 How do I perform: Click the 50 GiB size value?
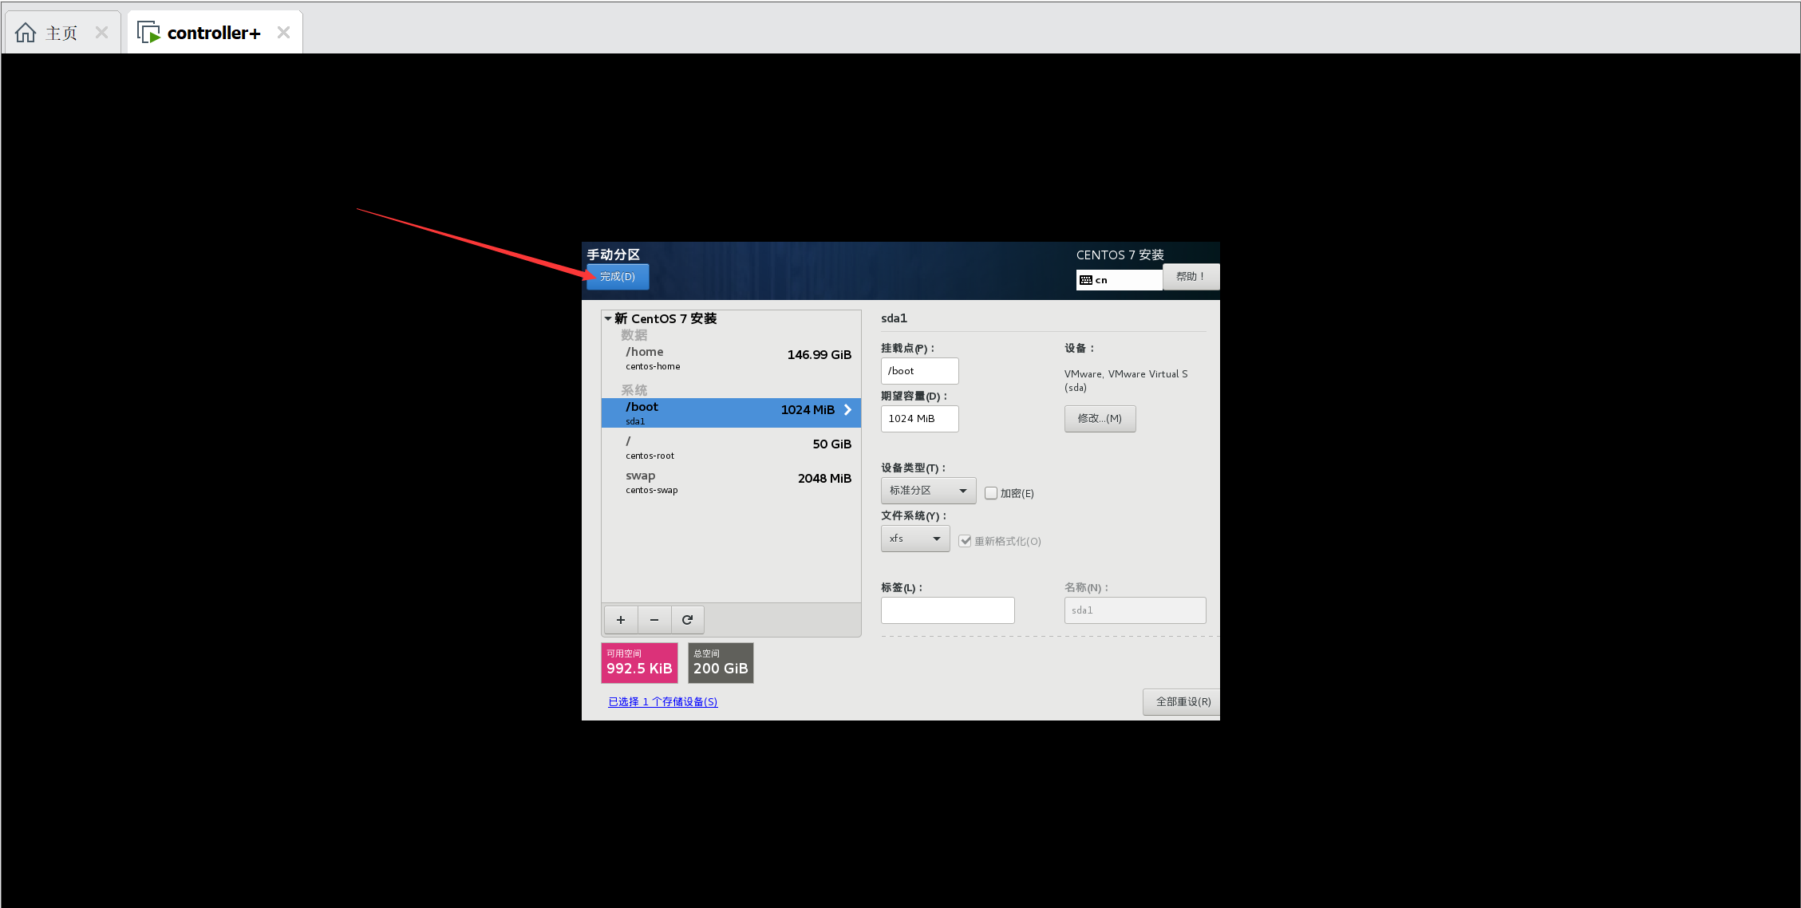click(831, 444)
